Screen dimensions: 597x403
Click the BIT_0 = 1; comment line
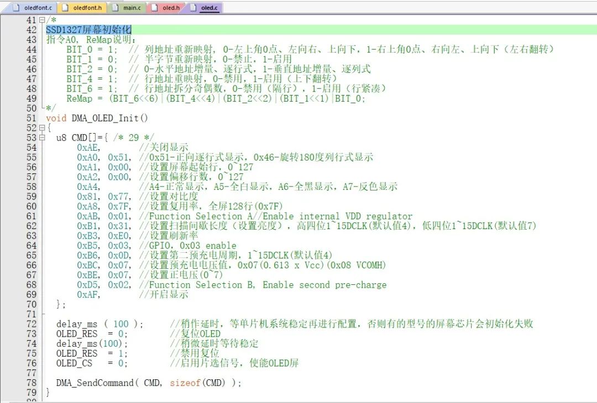click(310, 50)
